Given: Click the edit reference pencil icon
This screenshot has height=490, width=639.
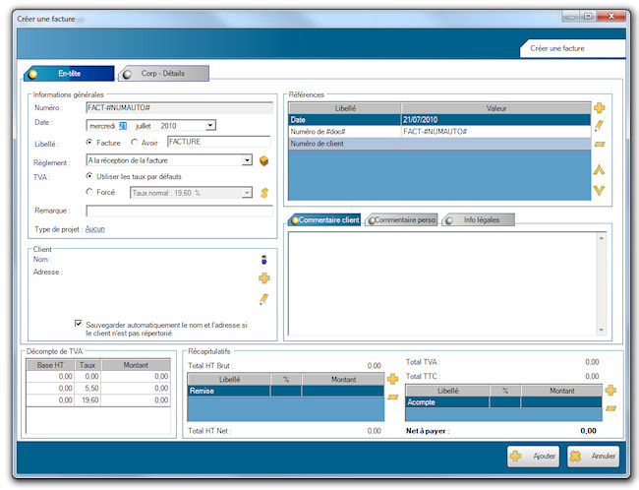Looking at the screenshot, I should (x=599, y=126).
